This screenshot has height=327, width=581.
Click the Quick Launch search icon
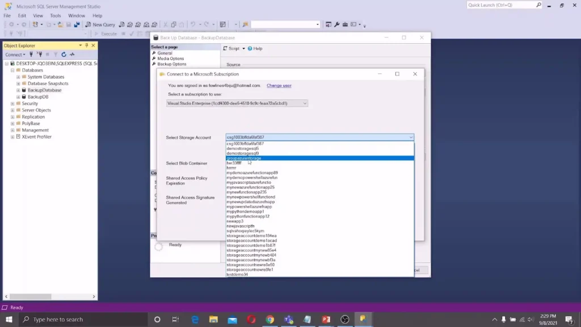(538, 5)
